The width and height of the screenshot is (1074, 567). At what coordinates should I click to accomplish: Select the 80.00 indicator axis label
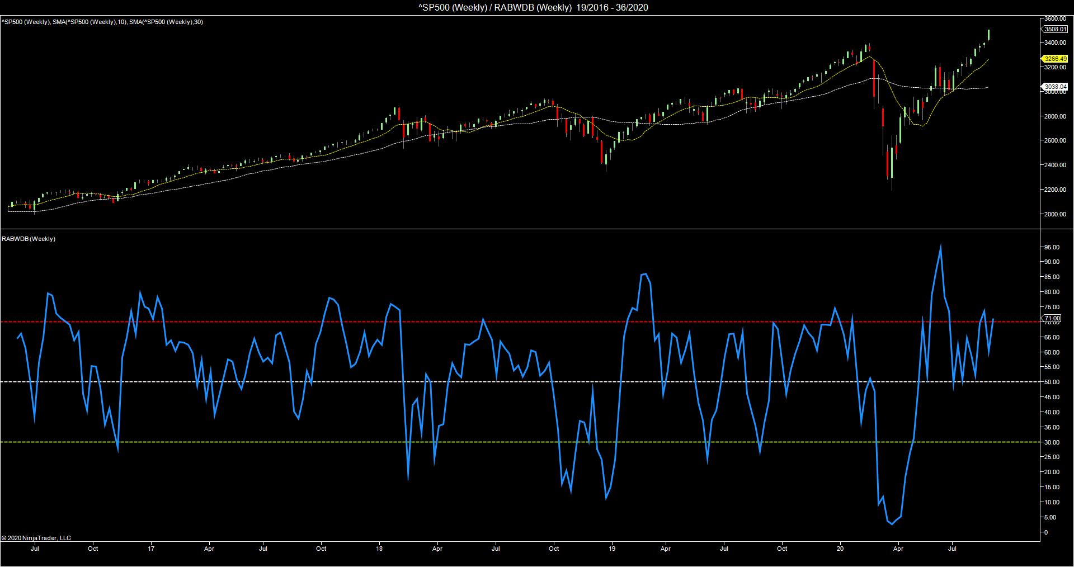(x=1052, y=292)
